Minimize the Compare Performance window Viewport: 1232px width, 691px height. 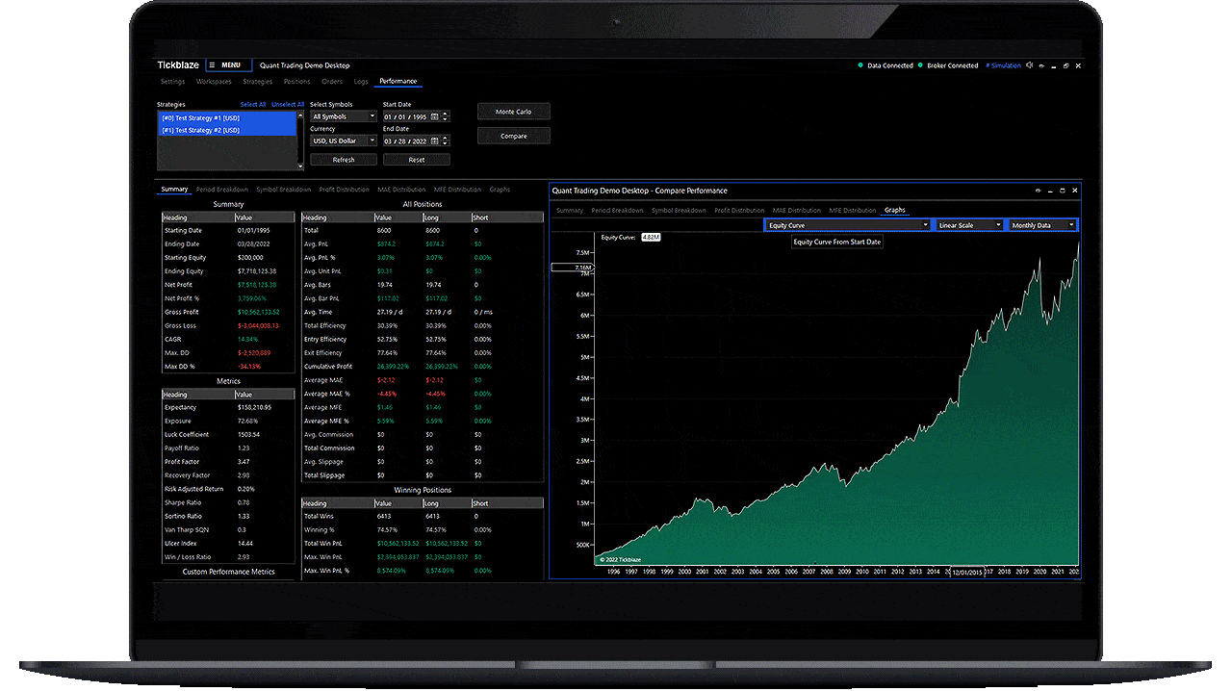coord(1050,192)
